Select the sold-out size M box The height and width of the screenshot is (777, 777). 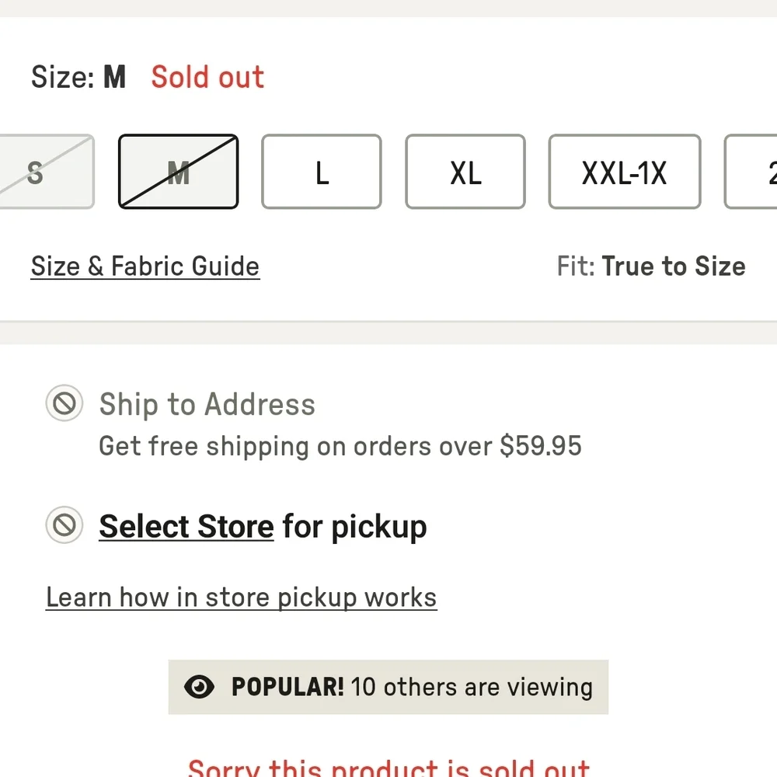click(x=179, y=172)
